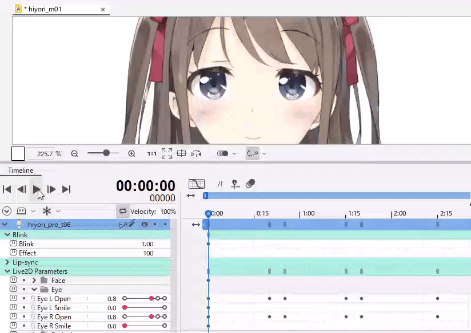
Task: Zoom in the canvas with the plus magnifier
Action: 131,153
